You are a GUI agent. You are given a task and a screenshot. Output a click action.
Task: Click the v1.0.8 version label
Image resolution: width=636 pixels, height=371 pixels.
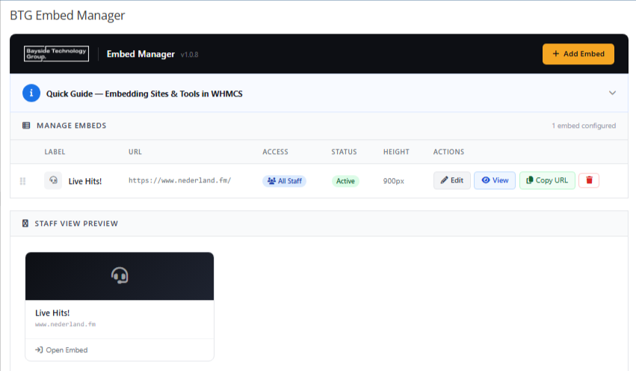(189, 55)
